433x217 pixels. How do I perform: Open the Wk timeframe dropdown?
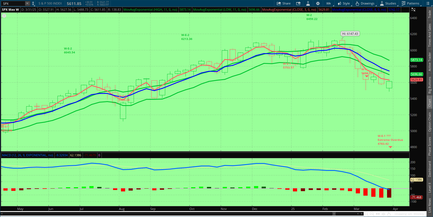click(x=328, y=3)
